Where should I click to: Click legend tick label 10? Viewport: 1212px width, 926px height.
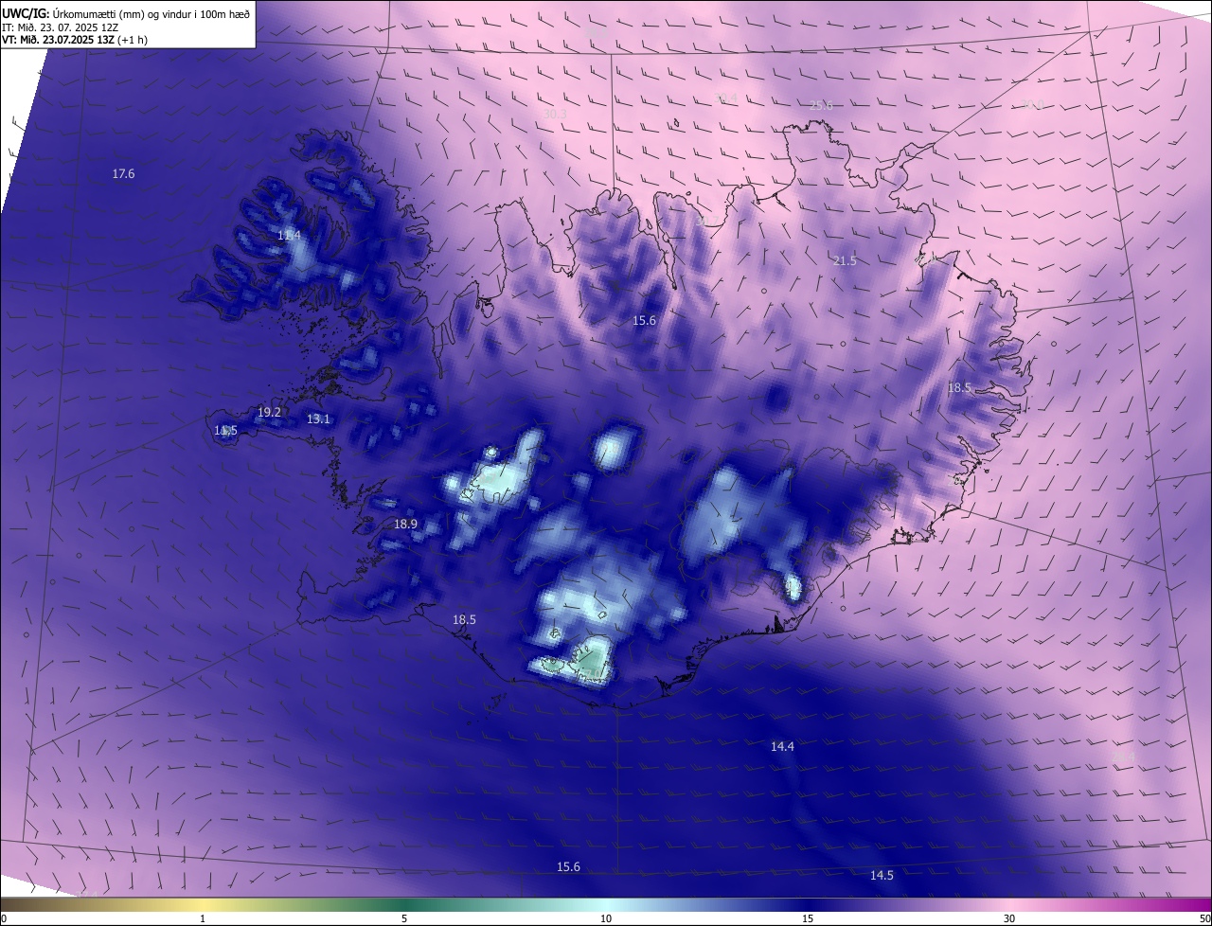[606, 918]
